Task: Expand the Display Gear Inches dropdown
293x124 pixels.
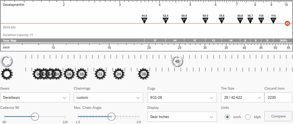Action: (182, 117)
